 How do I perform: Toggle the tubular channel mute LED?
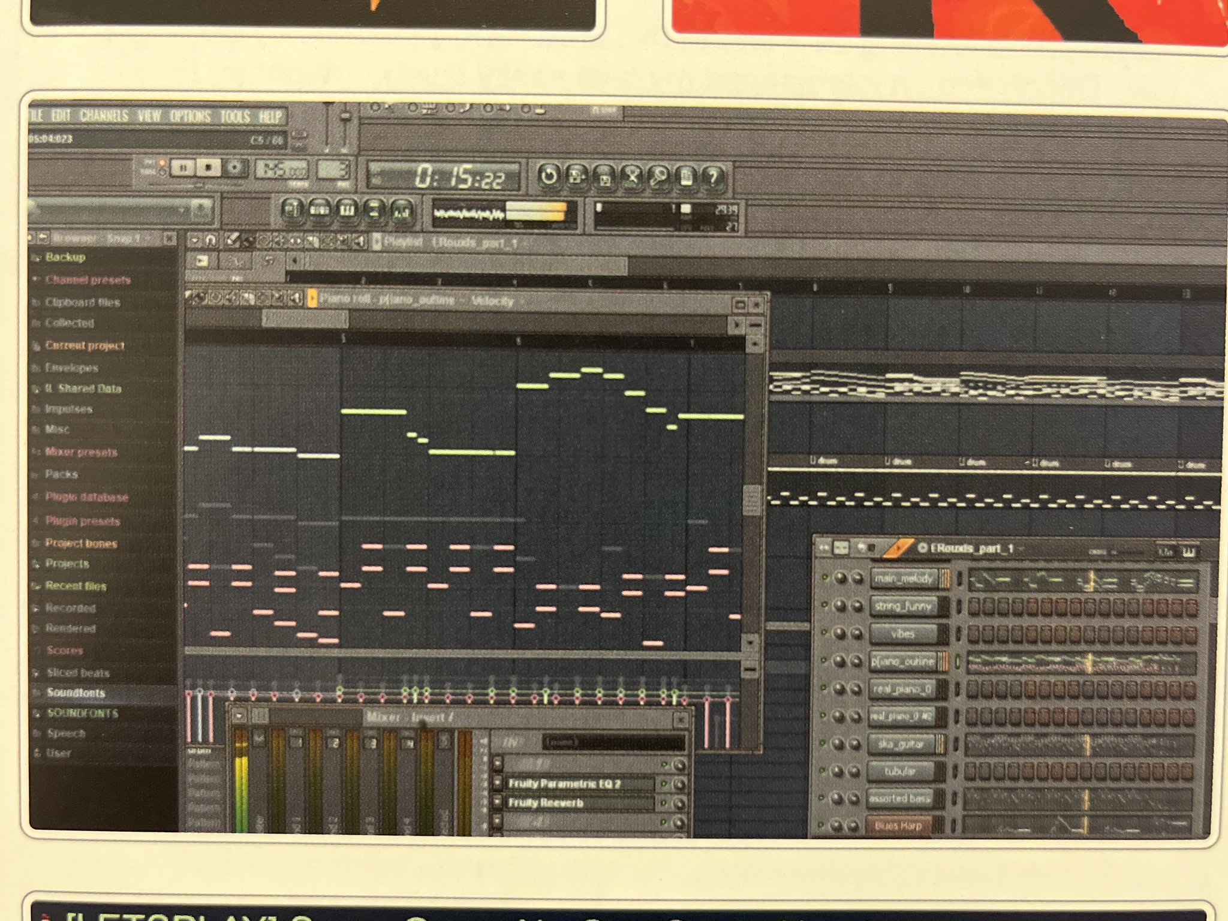pyautogui.click(x=823, y=770)
